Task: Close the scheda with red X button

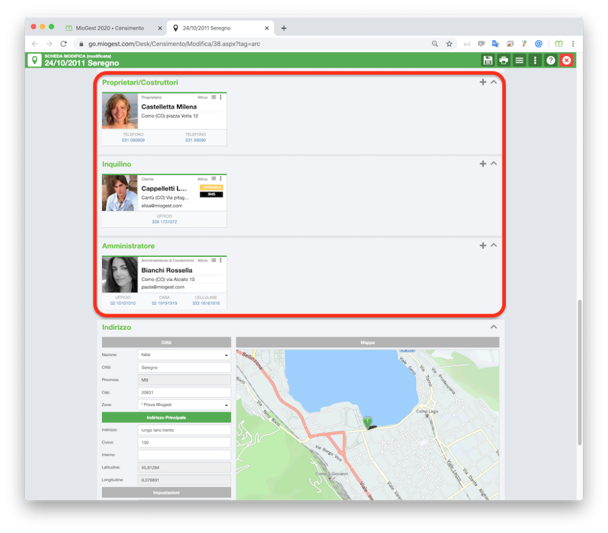Action: coord(567,60)
